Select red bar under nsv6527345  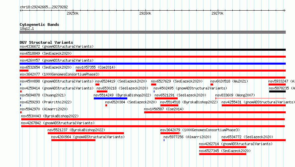(223, 154)
